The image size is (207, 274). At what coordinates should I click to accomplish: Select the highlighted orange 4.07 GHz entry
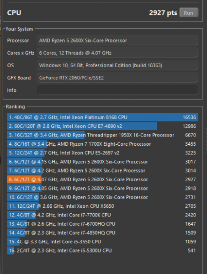pos(103,179)
